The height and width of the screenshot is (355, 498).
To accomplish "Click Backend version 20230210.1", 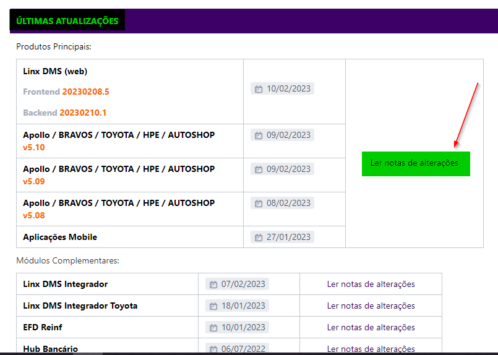I will click(84, 113).
